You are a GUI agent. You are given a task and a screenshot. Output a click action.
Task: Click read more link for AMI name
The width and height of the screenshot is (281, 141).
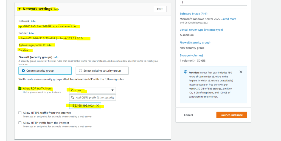pos(230,19)
